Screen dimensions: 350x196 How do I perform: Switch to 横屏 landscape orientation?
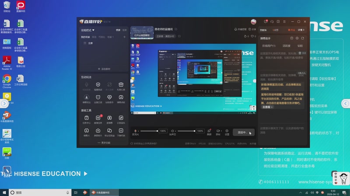click(x=118, y=30)
